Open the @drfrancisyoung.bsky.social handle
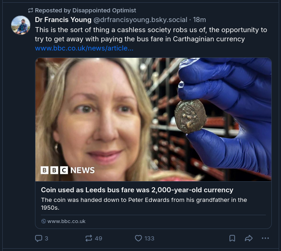 coord(140,20)
